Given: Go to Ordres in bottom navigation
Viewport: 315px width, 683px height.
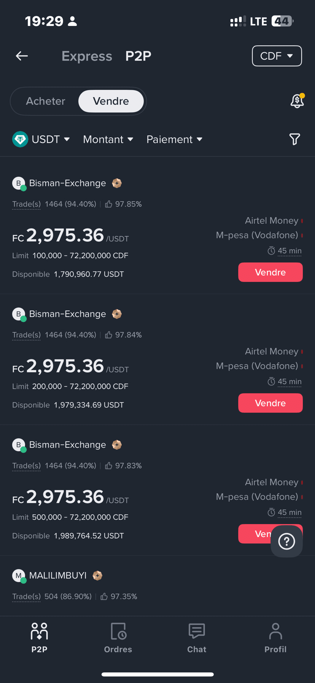Looking at the screenshot, I should coord(118,638).
